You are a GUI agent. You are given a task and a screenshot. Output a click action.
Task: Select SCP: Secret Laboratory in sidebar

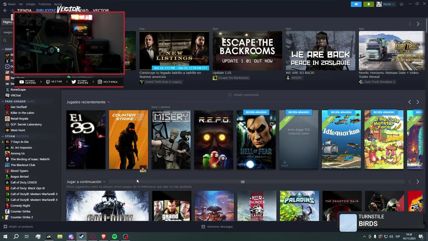tap(26, 125)
